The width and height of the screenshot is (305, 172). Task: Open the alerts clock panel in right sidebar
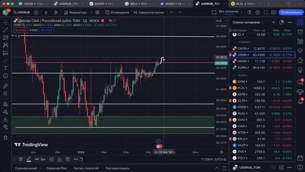[300, 32]
